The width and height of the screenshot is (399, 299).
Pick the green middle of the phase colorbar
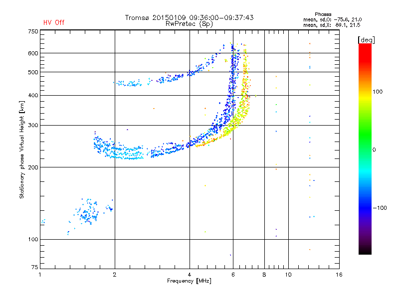365,135
